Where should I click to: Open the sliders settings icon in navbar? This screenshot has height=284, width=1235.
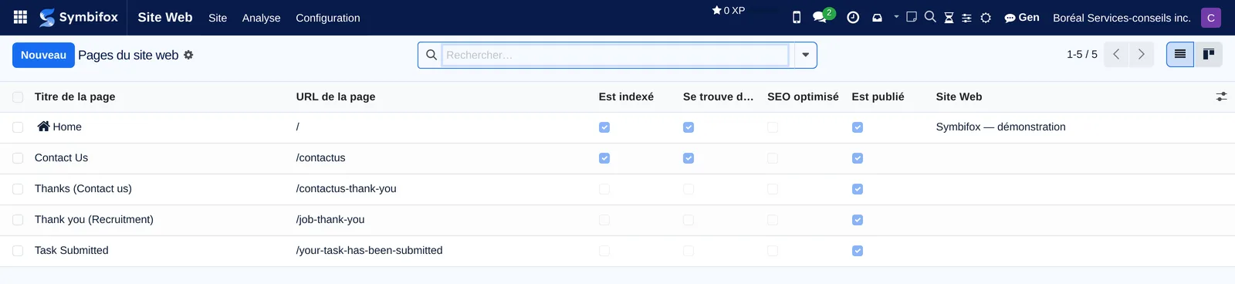[x=966, y=18]
